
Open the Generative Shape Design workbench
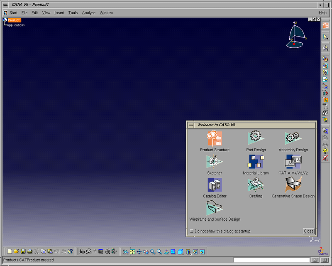coord(293,185)
